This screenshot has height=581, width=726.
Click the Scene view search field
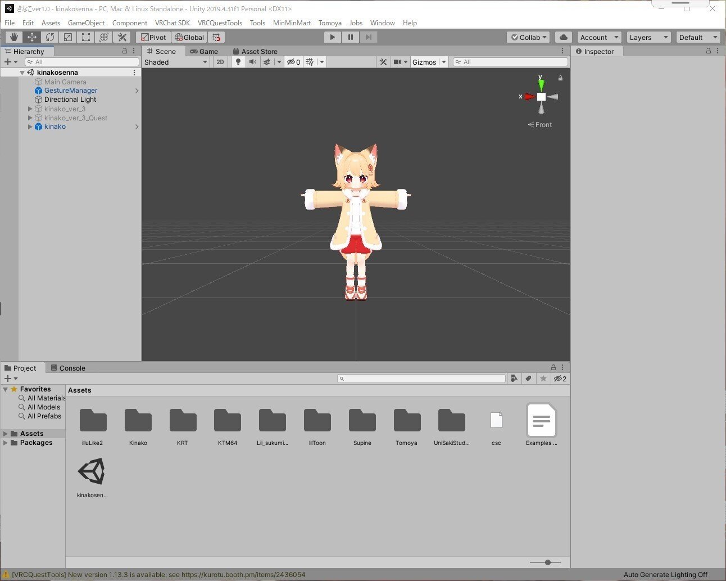pyautogui.click(x=510, y=62)
